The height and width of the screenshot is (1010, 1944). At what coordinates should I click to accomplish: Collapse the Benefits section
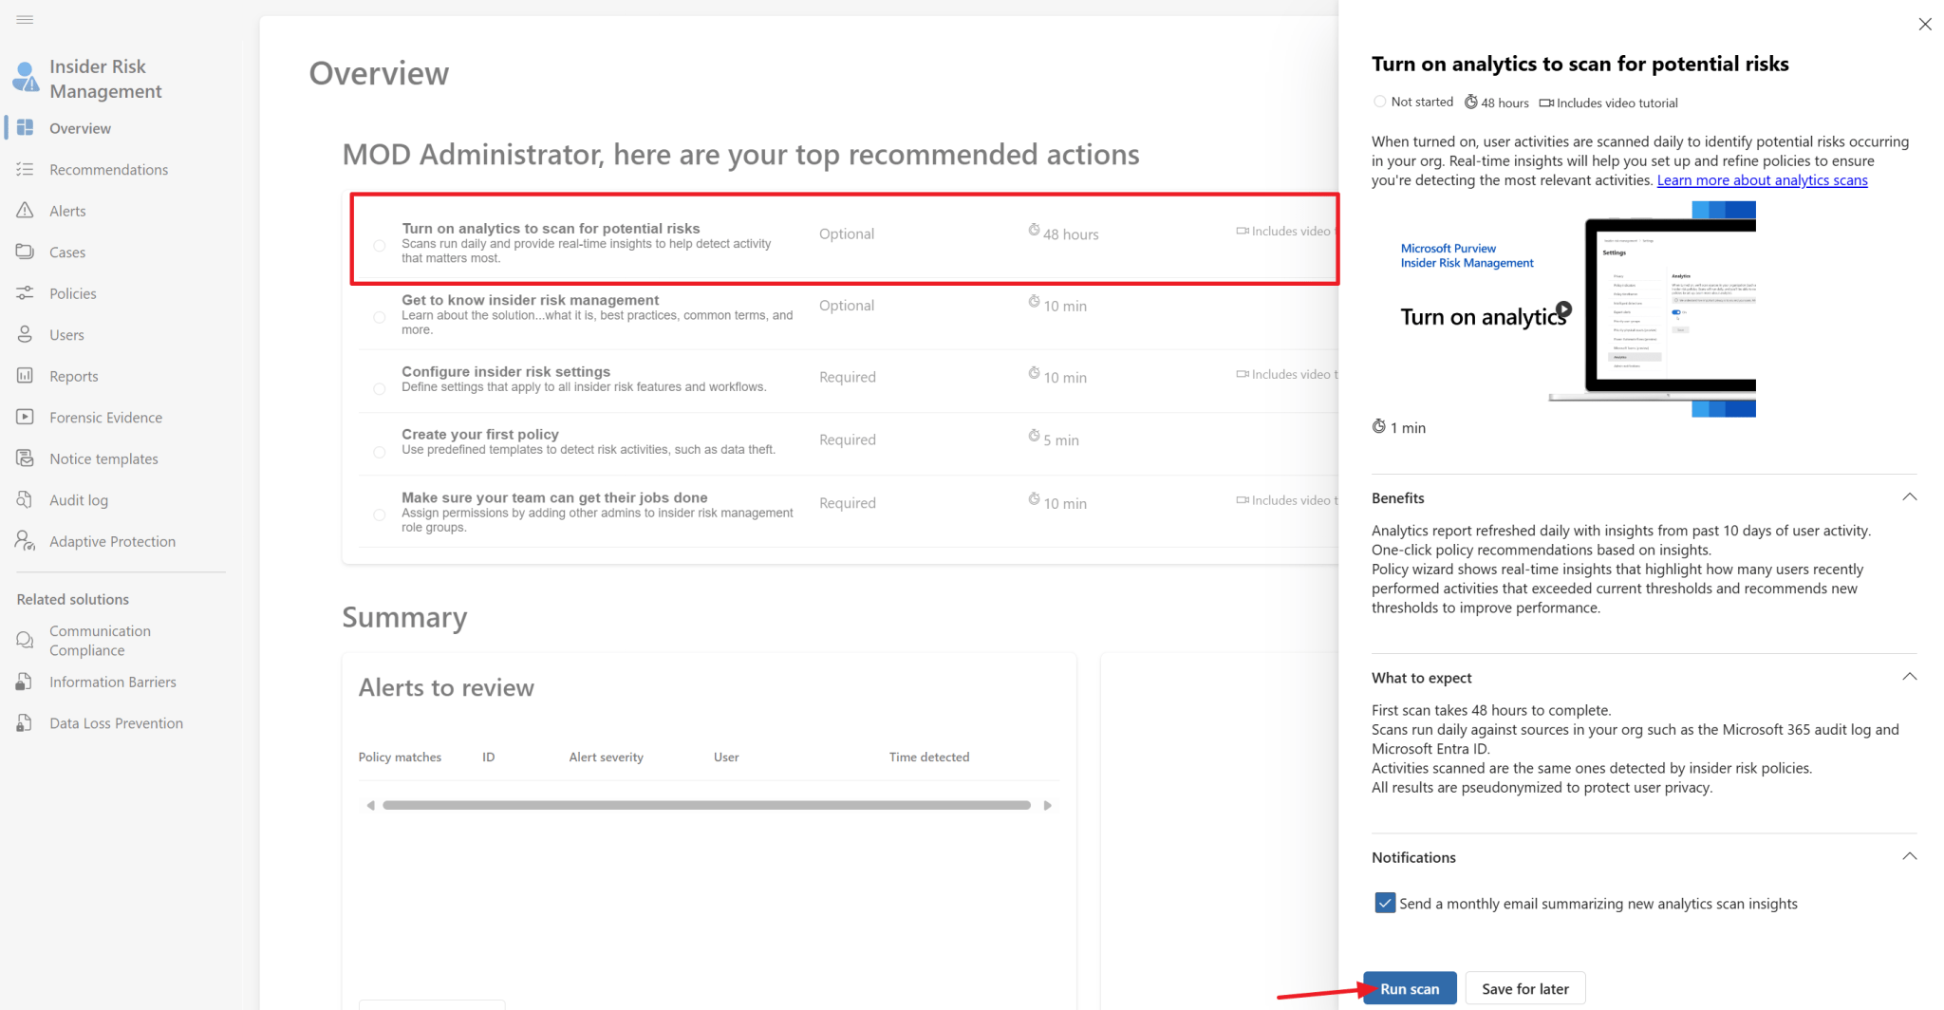click(x=1910, y=496)
